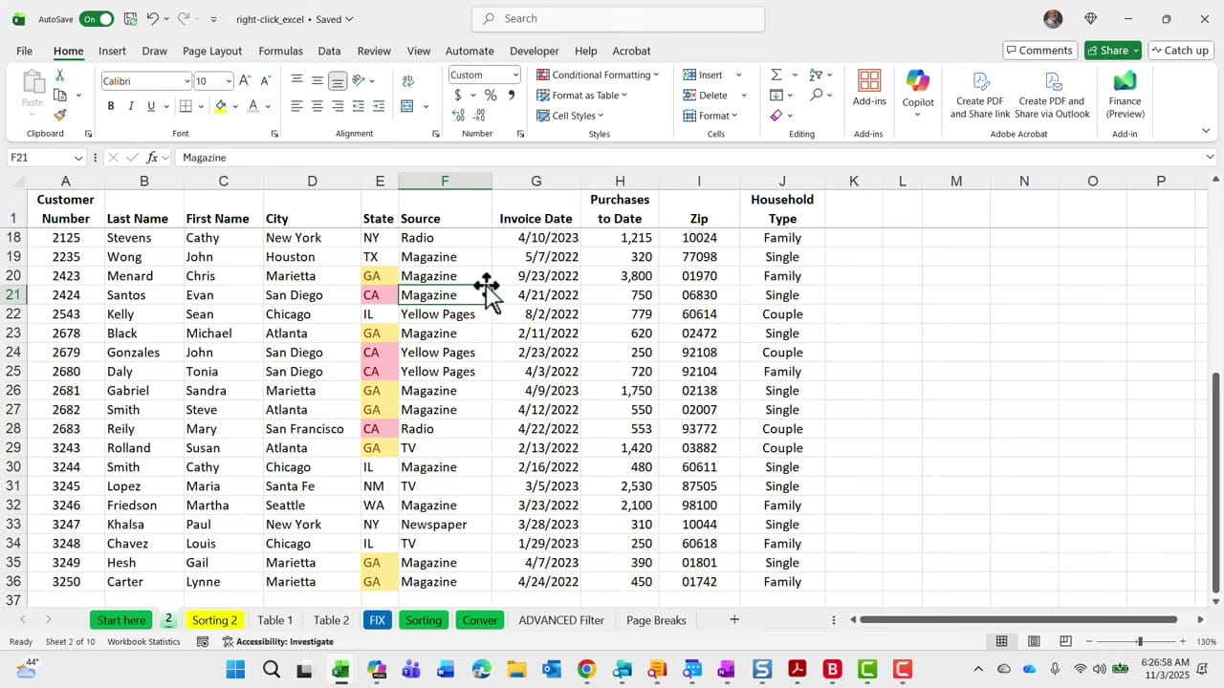Viewport: 1224px width, 688px height.
Task: Click the Format as Table button
Action: coord(583,95)
